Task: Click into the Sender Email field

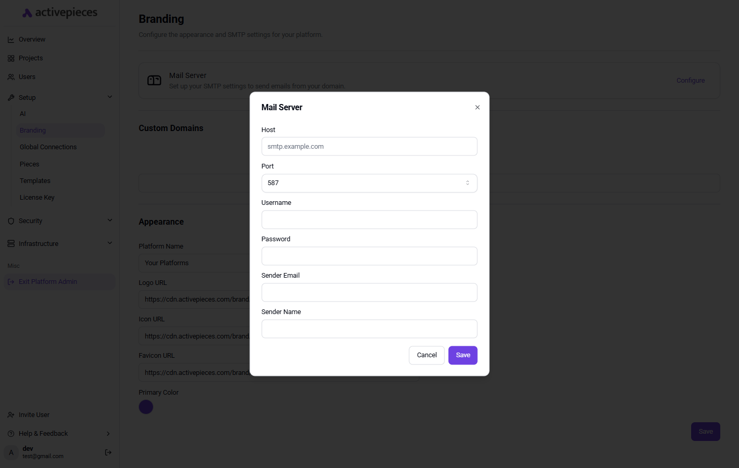Action: 369,292
